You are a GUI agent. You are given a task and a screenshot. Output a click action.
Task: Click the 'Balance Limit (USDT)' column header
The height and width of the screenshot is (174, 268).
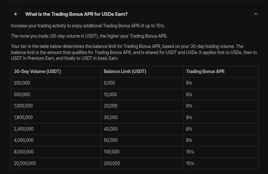pos(125,71)
